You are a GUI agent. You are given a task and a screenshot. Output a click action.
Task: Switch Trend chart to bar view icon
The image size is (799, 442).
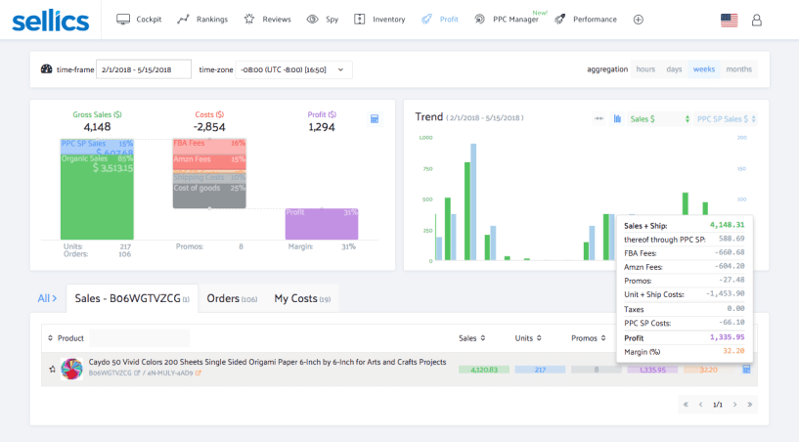[618, 118]
